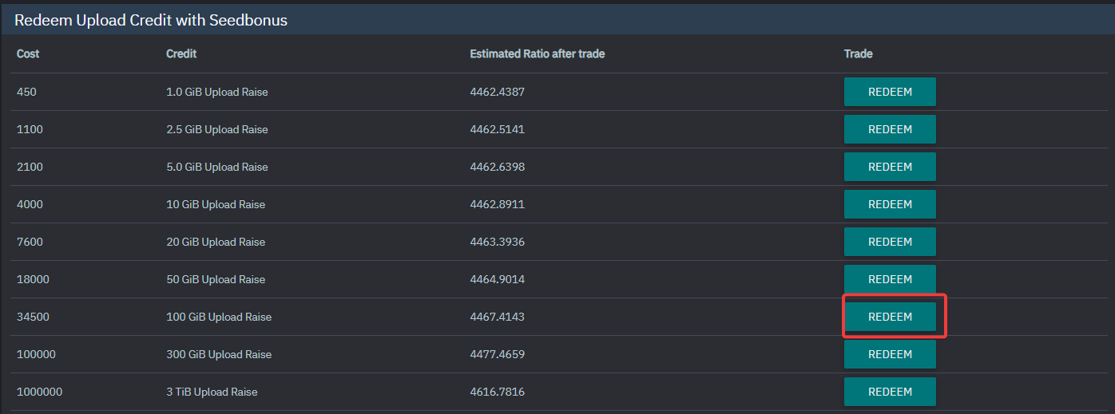Click the Estimated Ratio after trade header
The image size is (1115, 414).
[x=538, y=54]
